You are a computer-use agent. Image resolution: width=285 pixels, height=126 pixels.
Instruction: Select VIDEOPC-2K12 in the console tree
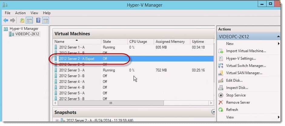(27, 34)
